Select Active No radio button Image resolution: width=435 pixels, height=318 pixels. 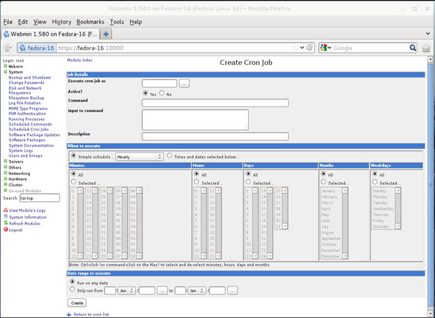[162, 93]
